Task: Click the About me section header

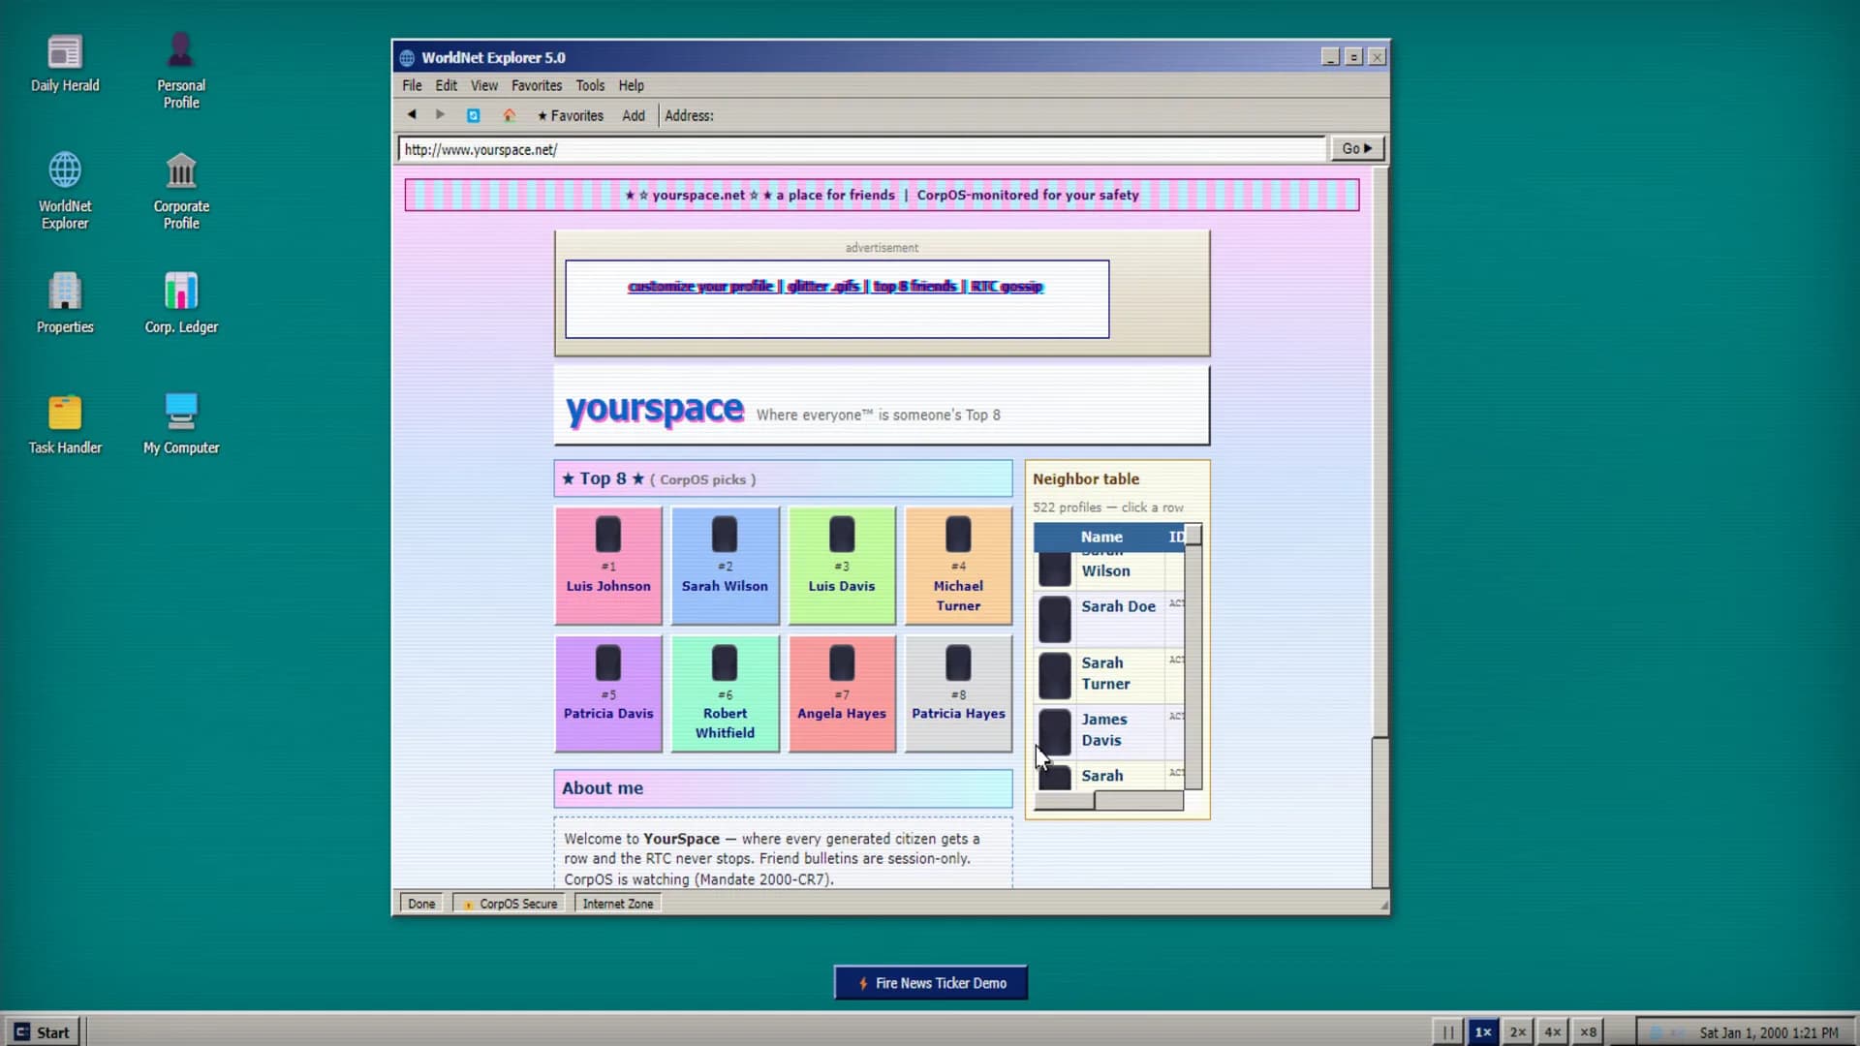Action: tap(783, 788)
